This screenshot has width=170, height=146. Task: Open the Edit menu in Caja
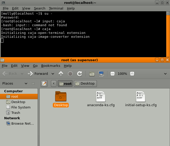click(x=14, y=66)
